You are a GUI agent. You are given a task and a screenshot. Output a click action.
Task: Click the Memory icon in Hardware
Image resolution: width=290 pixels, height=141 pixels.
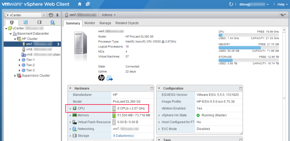74,115
